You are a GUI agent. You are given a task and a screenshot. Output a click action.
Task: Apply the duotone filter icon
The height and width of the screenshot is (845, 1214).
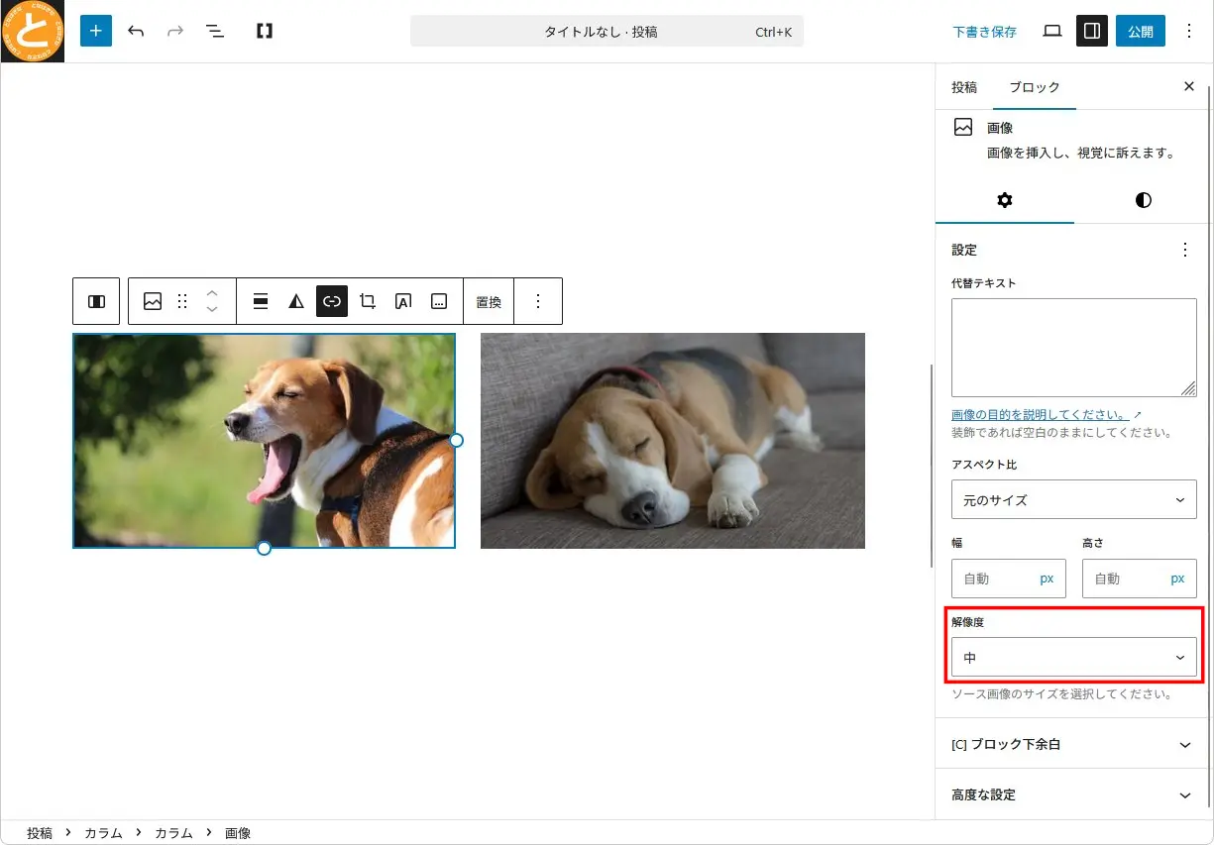(296, 301)
